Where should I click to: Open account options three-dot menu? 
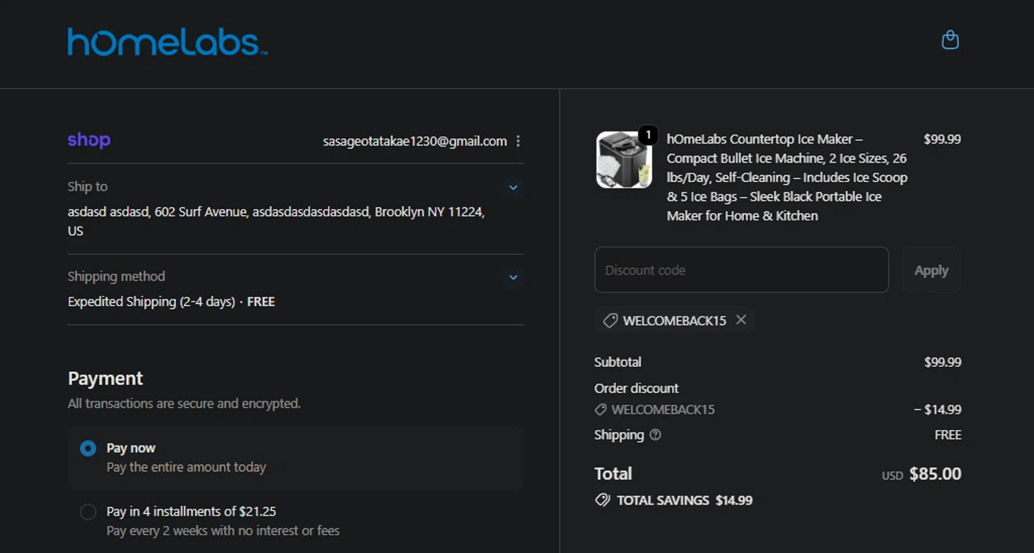point(518,141)
